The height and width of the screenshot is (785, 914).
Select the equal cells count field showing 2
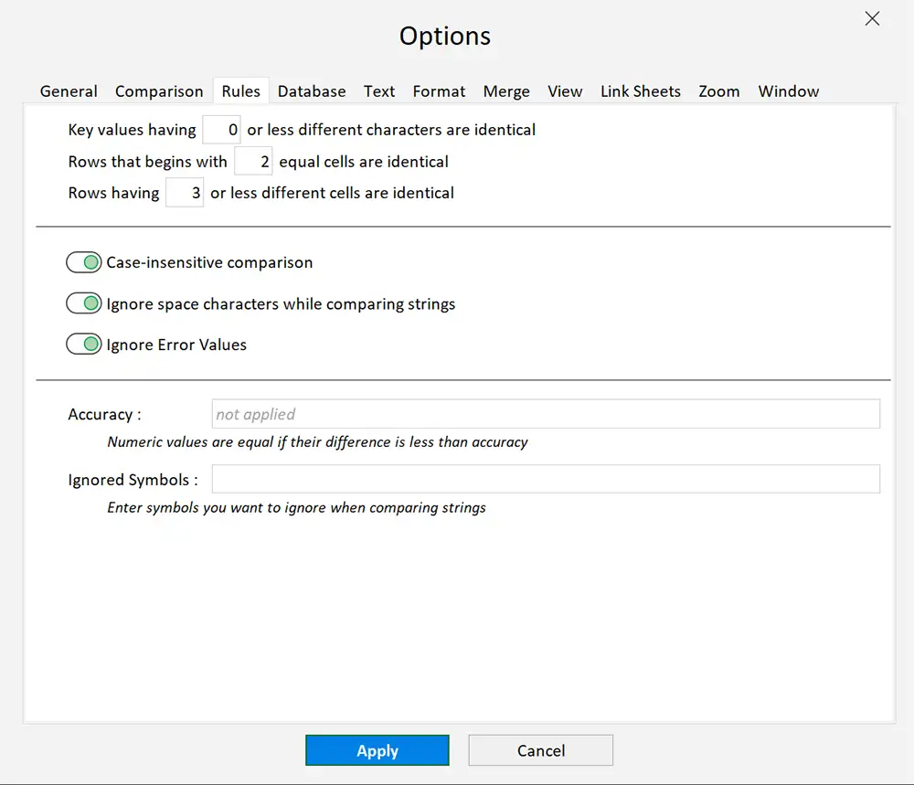tap(253, 161)
